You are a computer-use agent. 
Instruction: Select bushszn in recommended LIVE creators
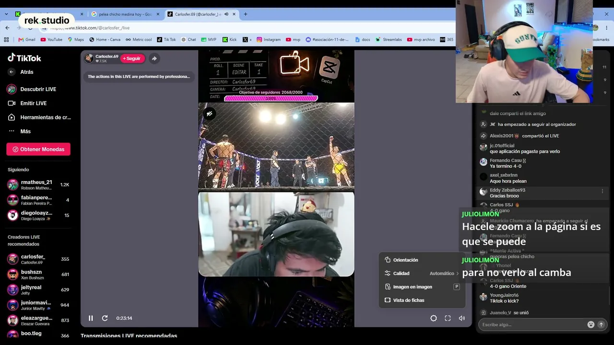tap(38, 275)
